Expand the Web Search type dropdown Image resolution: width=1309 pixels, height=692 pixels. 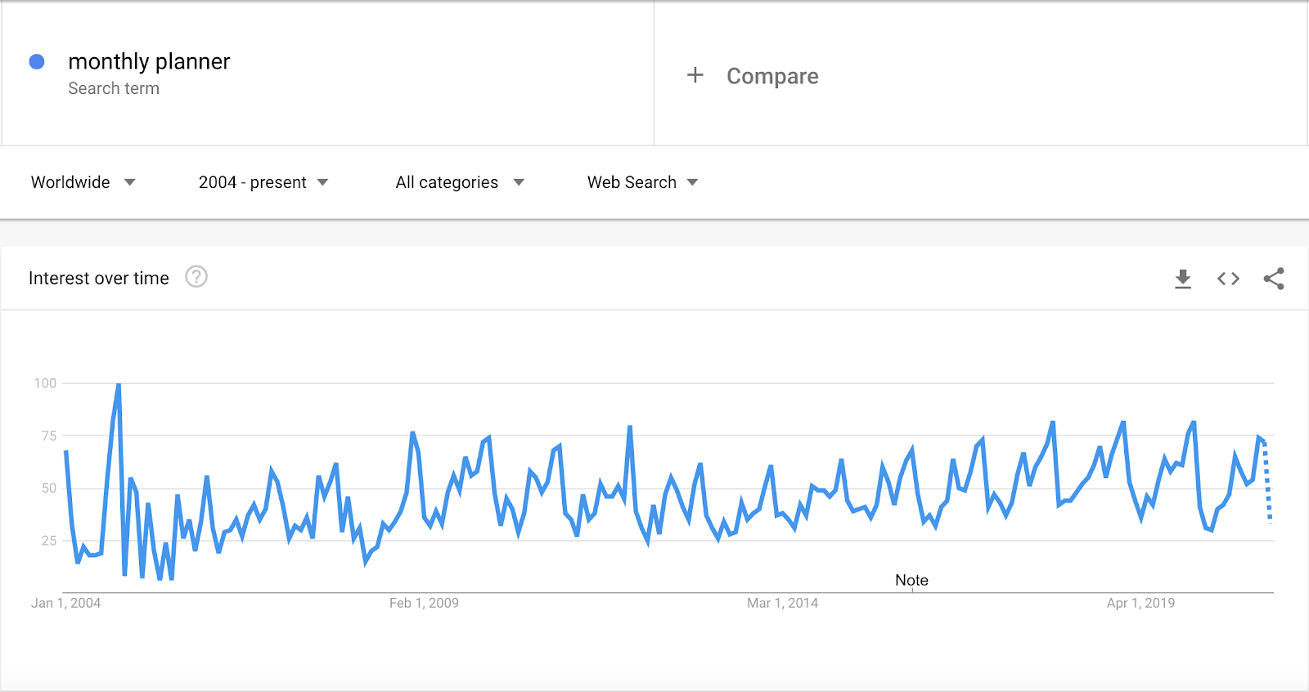tap(643, 182)
